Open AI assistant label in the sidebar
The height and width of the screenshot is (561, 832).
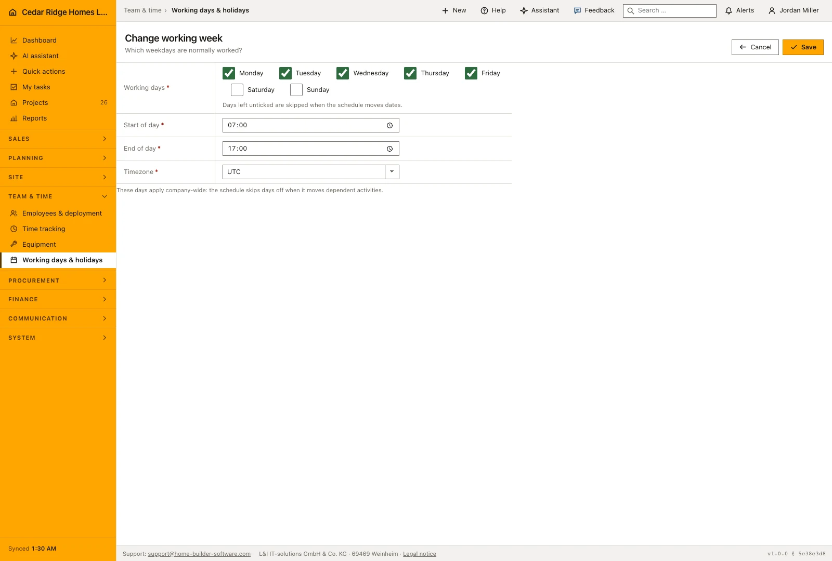tap(41, 56)
